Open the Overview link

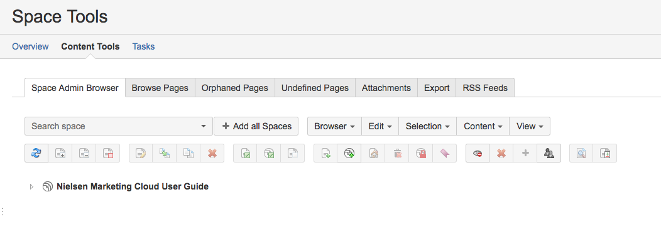30,46
